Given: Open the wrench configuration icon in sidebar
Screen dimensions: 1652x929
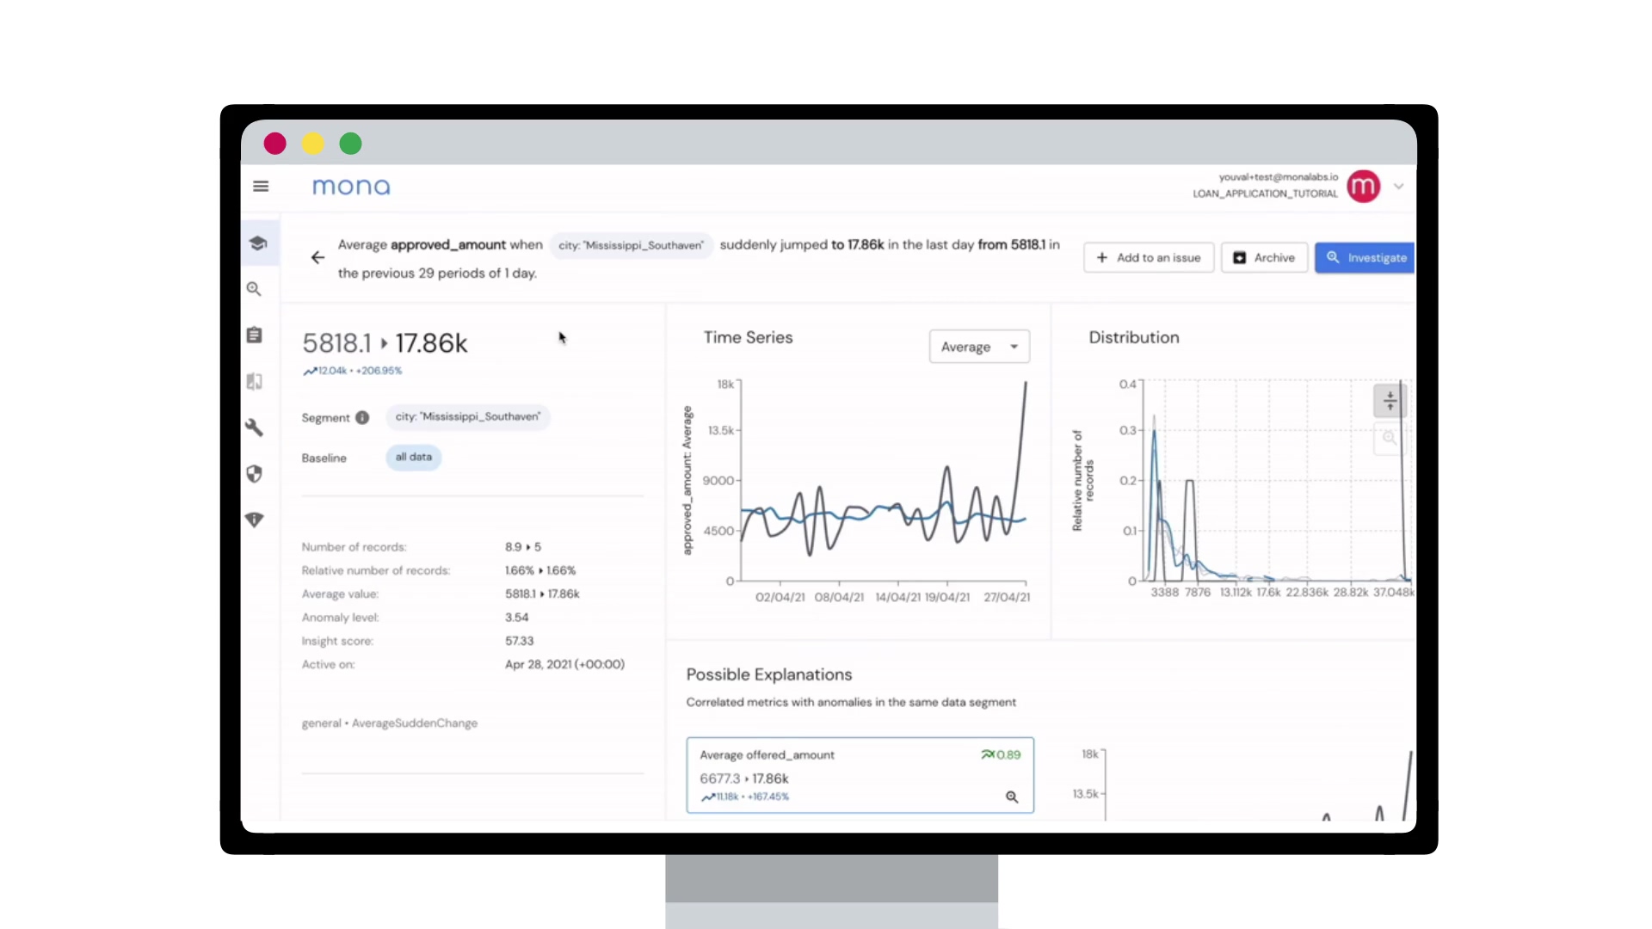Looking at the screenshot, I should 255,428.
